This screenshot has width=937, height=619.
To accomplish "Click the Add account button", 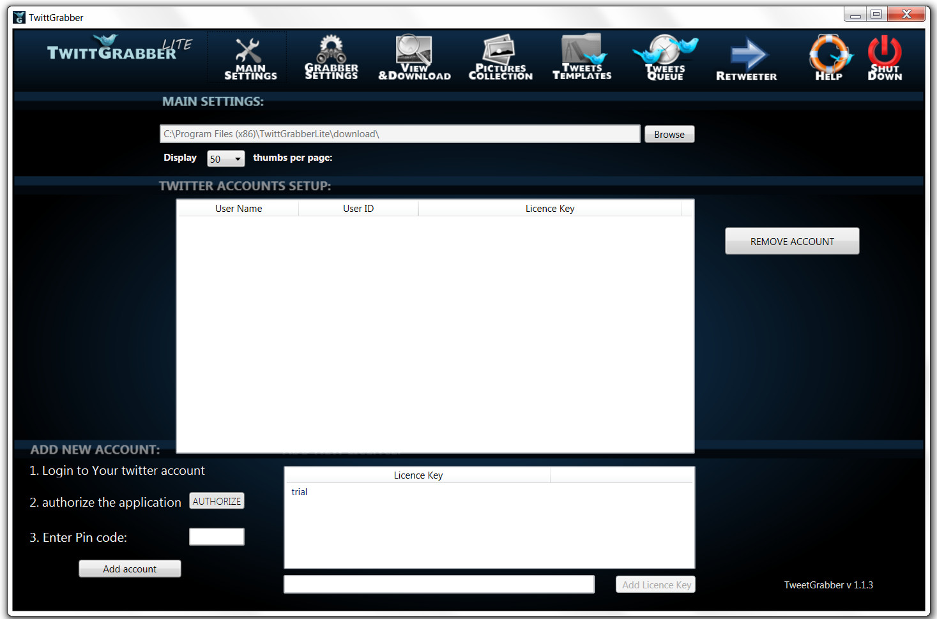I will 130,569.
